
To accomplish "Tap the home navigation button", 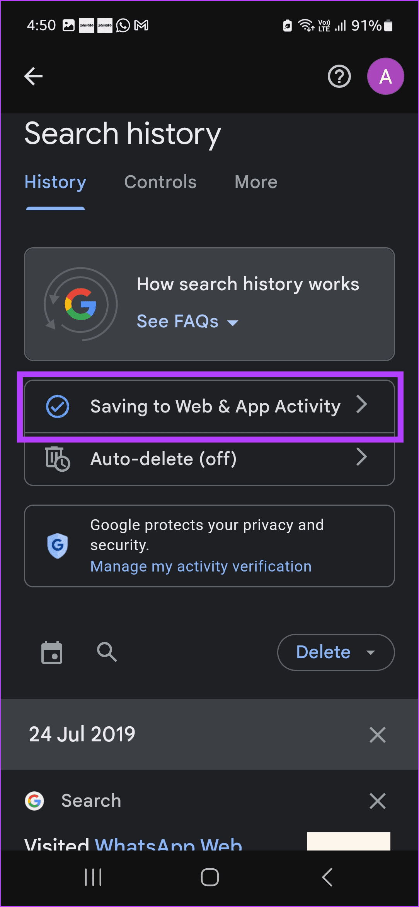I will 209,877.
